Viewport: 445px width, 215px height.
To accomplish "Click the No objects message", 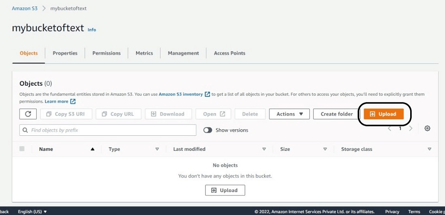I will click(225, 165).
